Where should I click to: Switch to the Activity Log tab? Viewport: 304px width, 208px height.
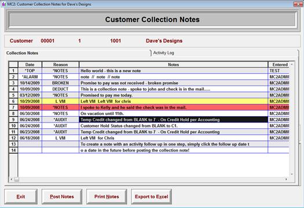click(x=163, y=53)
